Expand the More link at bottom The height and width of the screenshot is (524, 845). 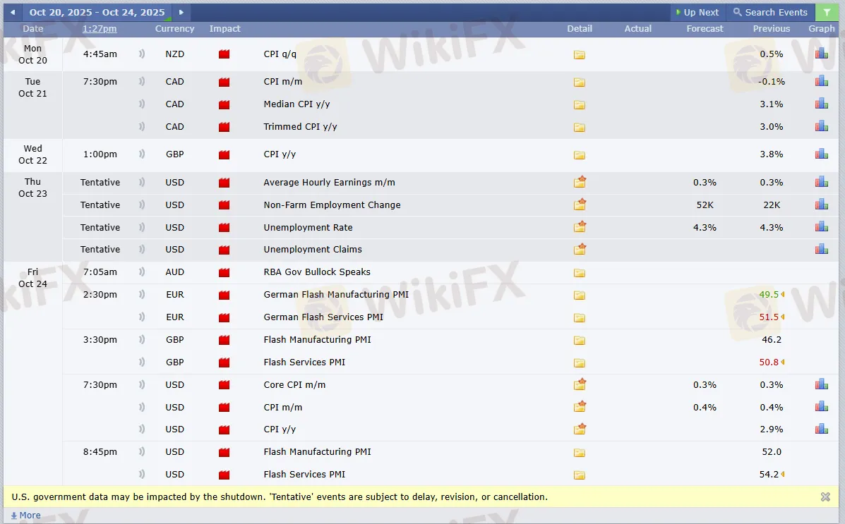pyautogui.click(x=26, y=516)
